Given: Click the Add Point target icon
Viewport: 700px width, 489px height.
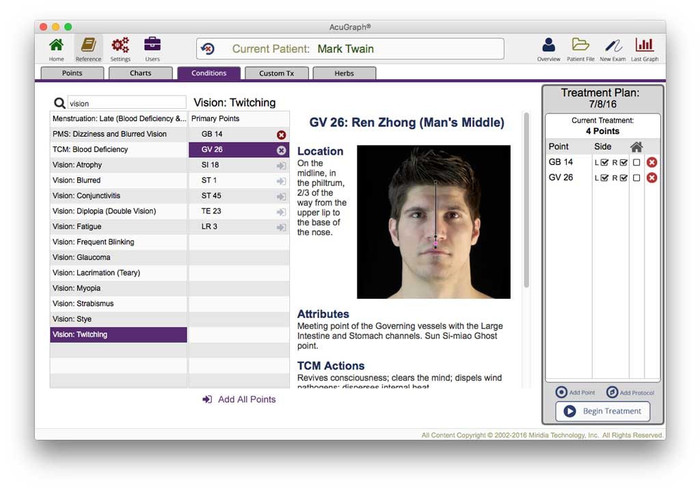Looking at the screenshot, I should 561,392.
